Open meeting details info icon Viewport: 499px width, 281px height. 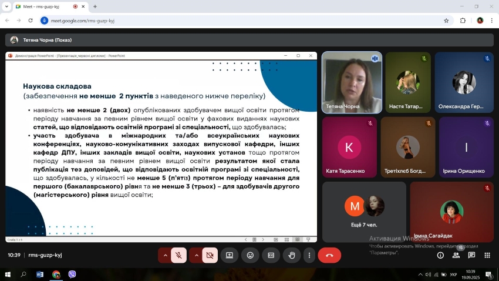(440, 255)
